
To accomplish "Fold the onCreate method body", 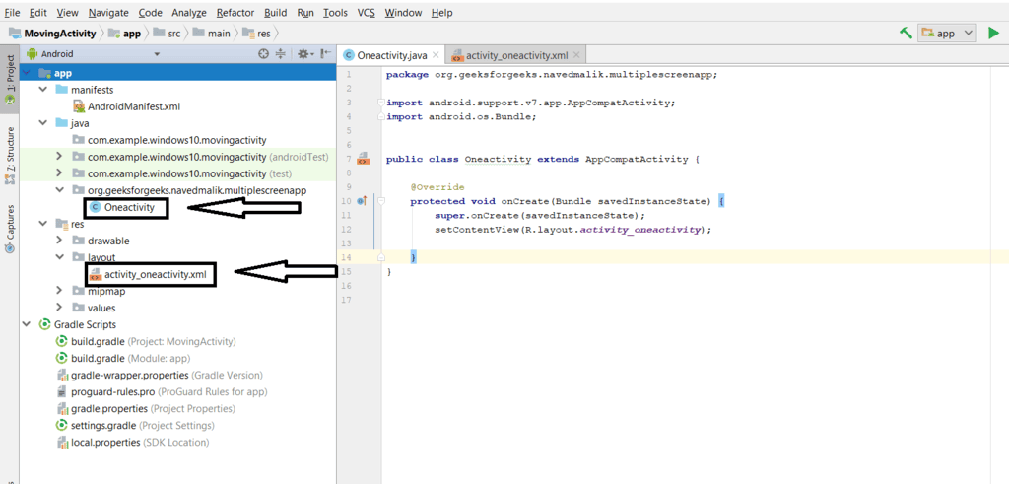I will (x=380, y=201).
